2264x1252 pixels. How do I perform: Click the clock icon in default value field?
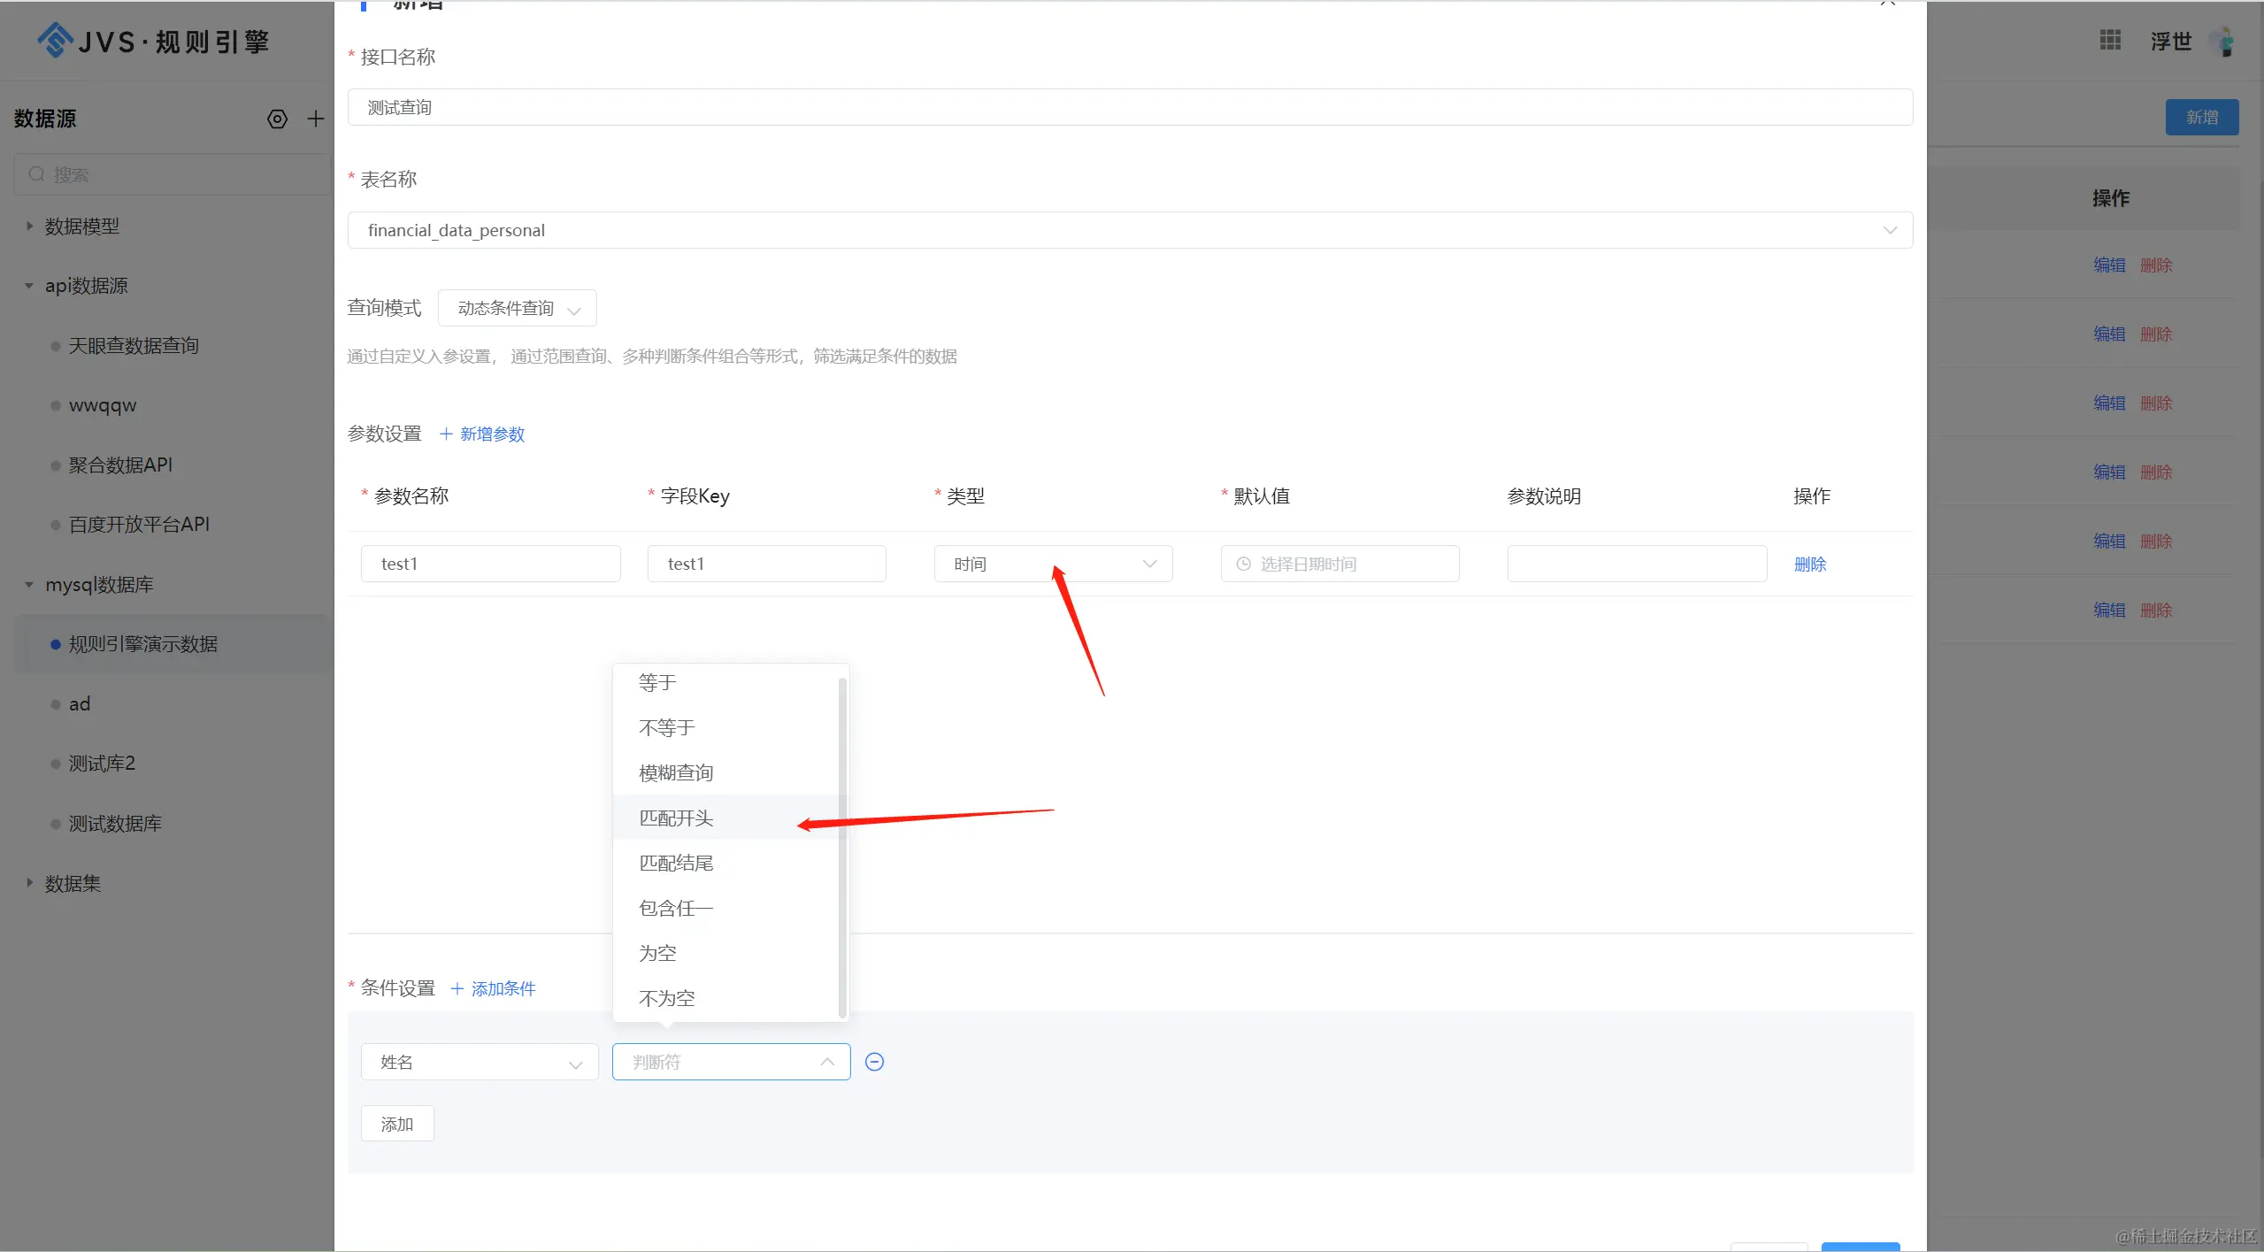point(1243,564)
